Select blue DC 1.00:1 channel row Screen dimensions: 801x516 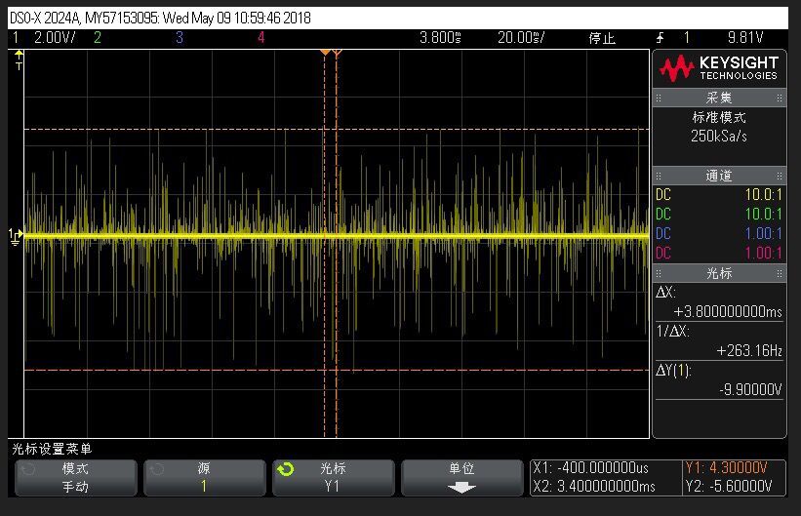coord(719,233)
